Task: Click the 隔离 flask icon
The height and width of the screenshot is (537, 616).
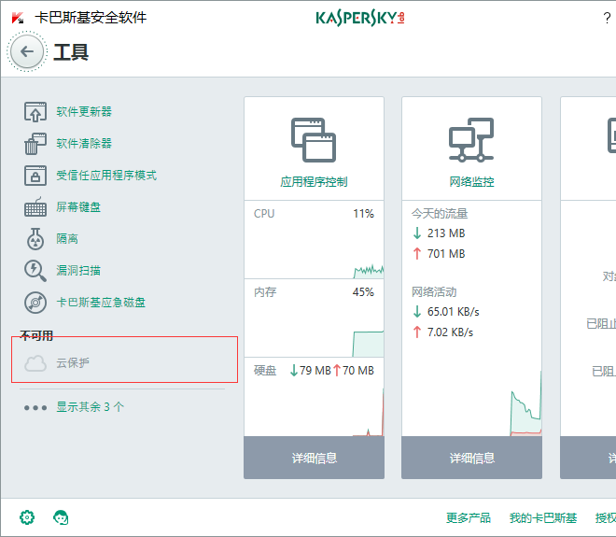Action: click(35, 239)
